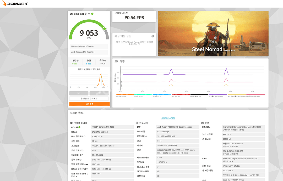Image resolution: width=283 pixels, height=181 pixels.
Task: Click the processor chip icon beside 프로세서
Action: [x=137, y=123]
